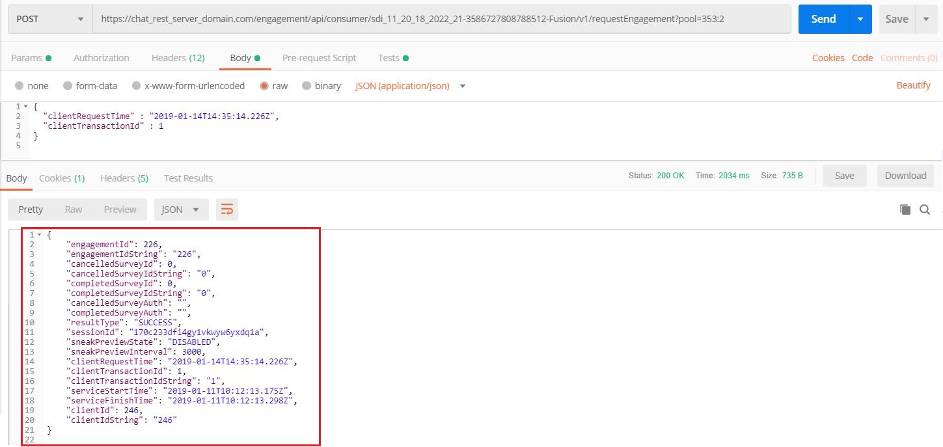Click the "engagementIdString": "226" line
Screen dimensions: 943x447
click(134, 254)
